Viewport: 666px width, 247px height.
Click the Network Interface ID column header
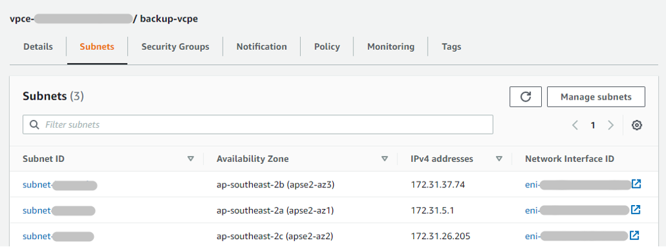[x=569, y=159]
